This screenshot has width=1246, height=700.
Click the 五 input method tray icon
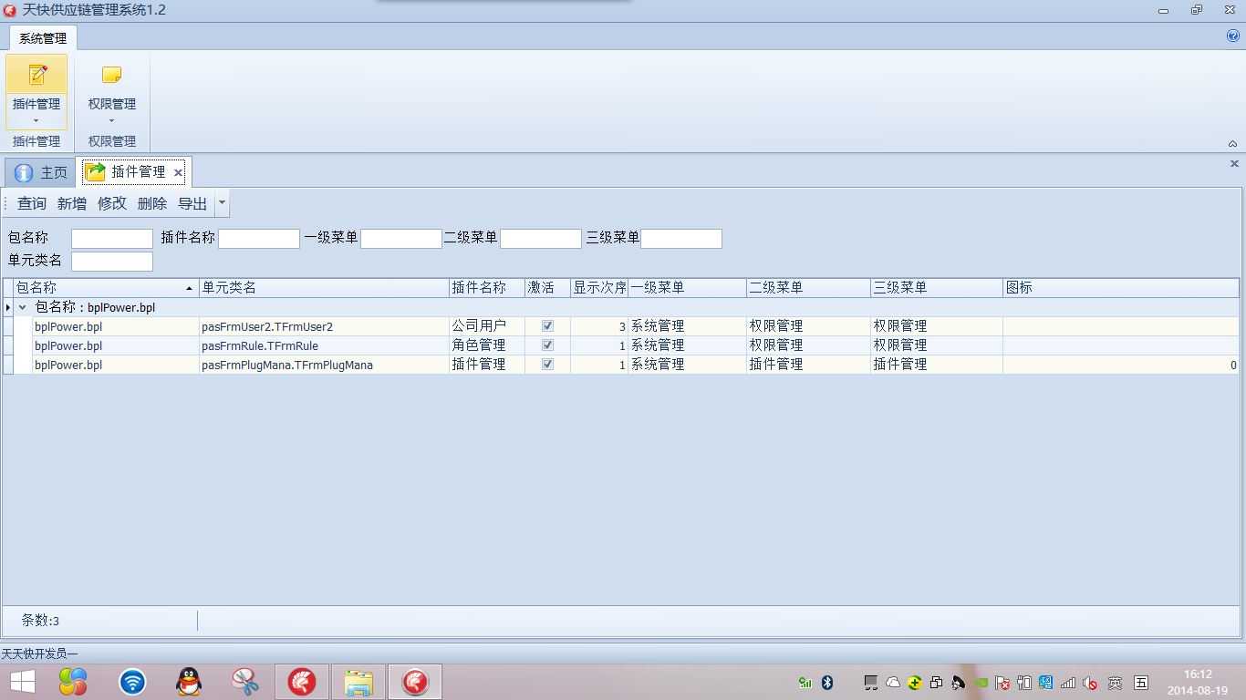pos(1141,682)
